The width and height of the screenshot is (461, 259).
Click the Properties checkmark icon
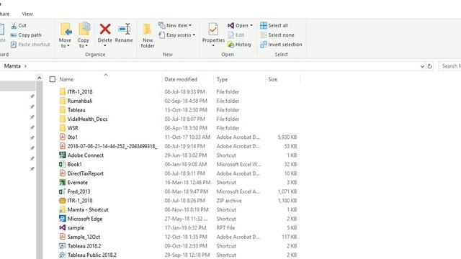click(213, 29)
